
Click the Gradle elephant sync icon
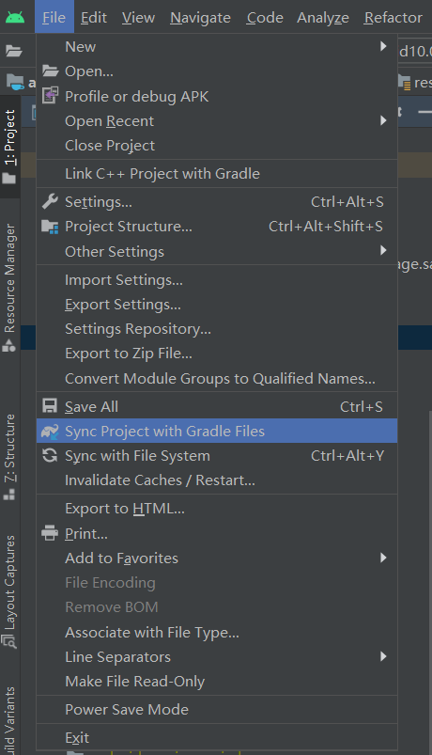pos(50,431)
